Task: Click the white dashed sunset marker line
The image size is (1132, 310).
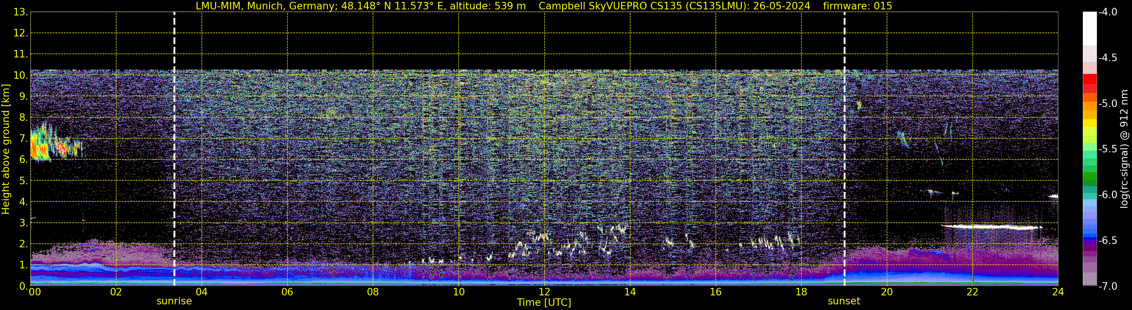Action: 844,149
